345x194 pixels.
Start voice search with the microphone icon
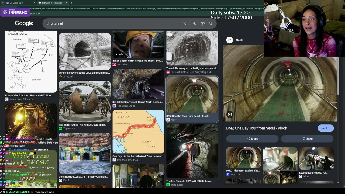click(195, 23)
